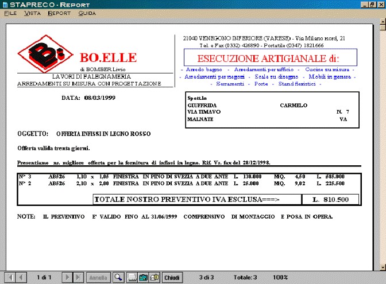Restore the window using the title bar button
Viewport: 386px width, 284px height.
coord(372,4)
